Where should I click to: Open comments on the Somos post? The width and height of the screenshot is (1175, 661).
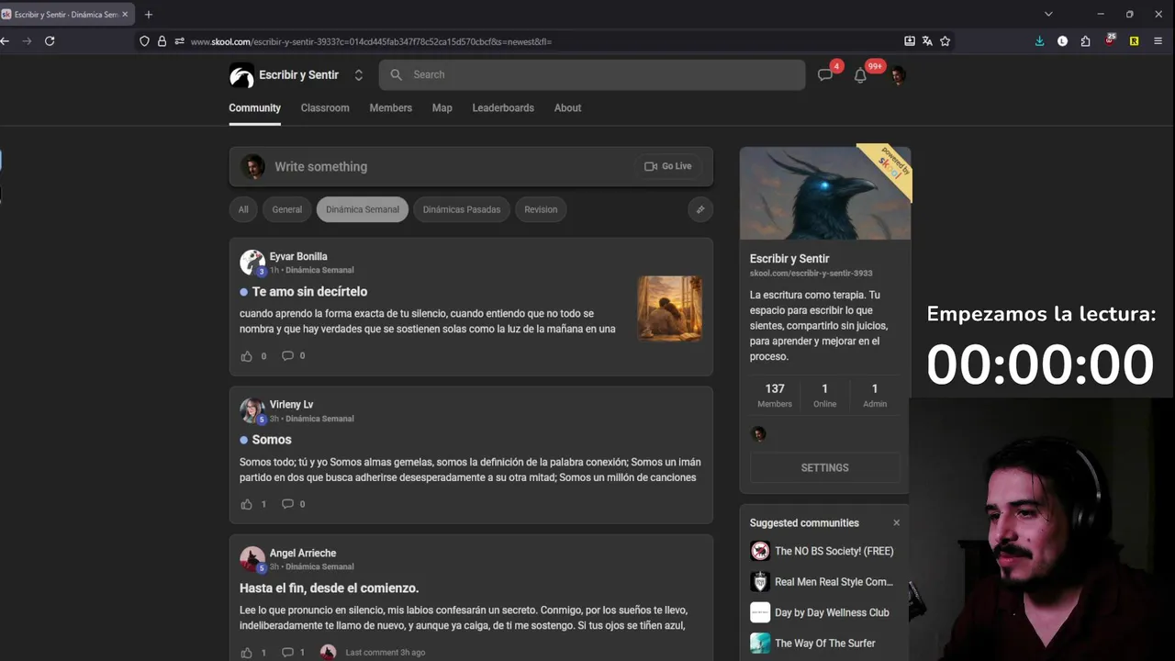(x=287, y=504)
